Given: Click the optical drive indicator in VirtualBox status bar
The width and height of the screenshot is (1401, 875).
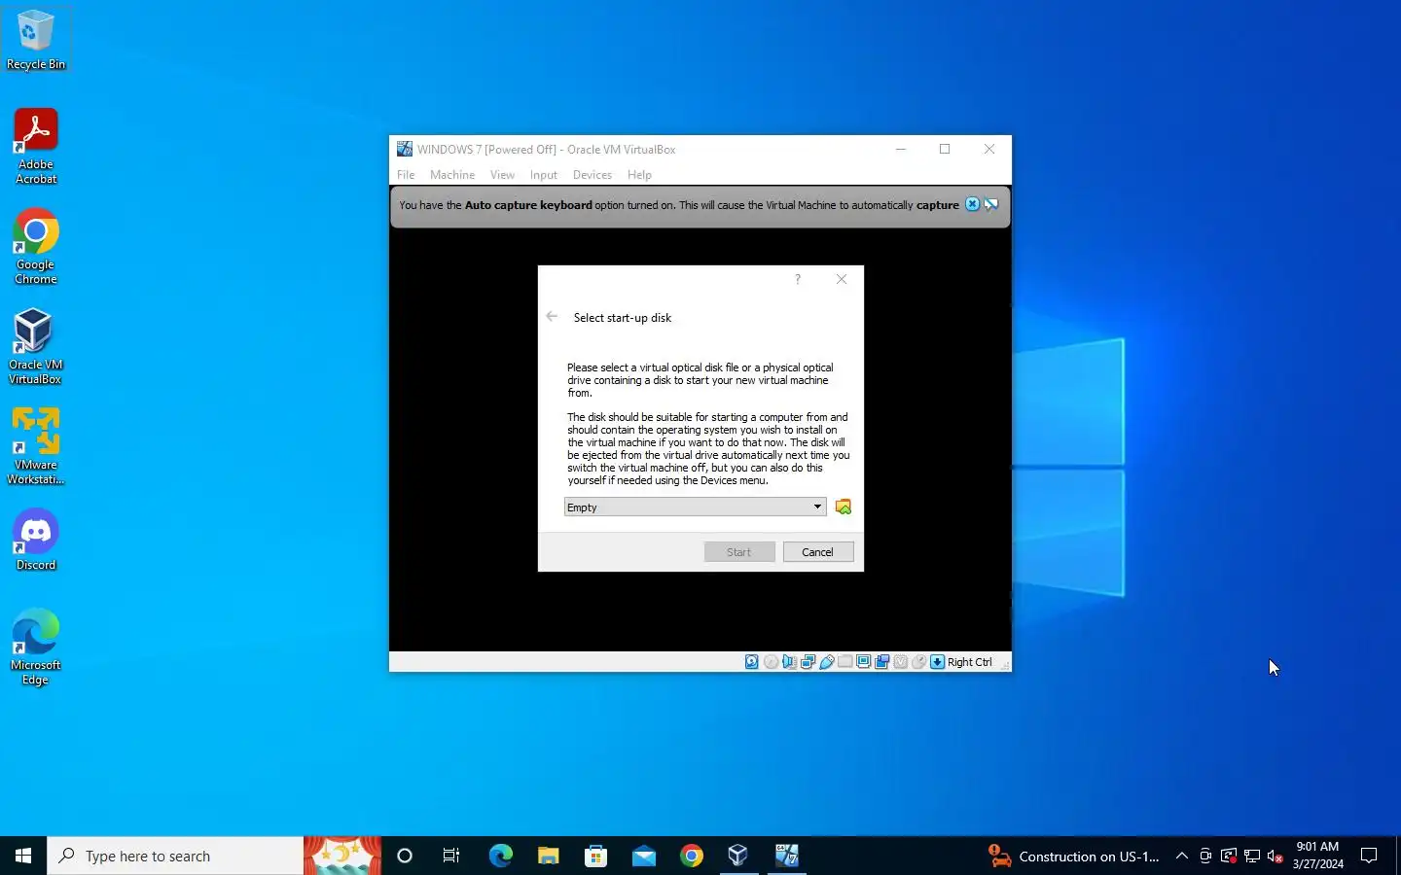Looking at the screenshot, I should coord(771,662).
